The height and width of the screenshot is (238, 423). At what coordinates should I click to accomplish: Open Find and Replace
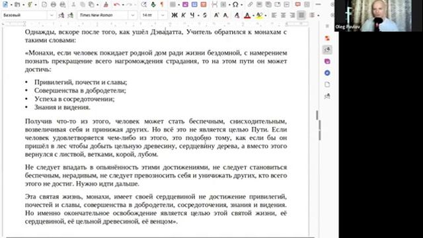[144, 5]
